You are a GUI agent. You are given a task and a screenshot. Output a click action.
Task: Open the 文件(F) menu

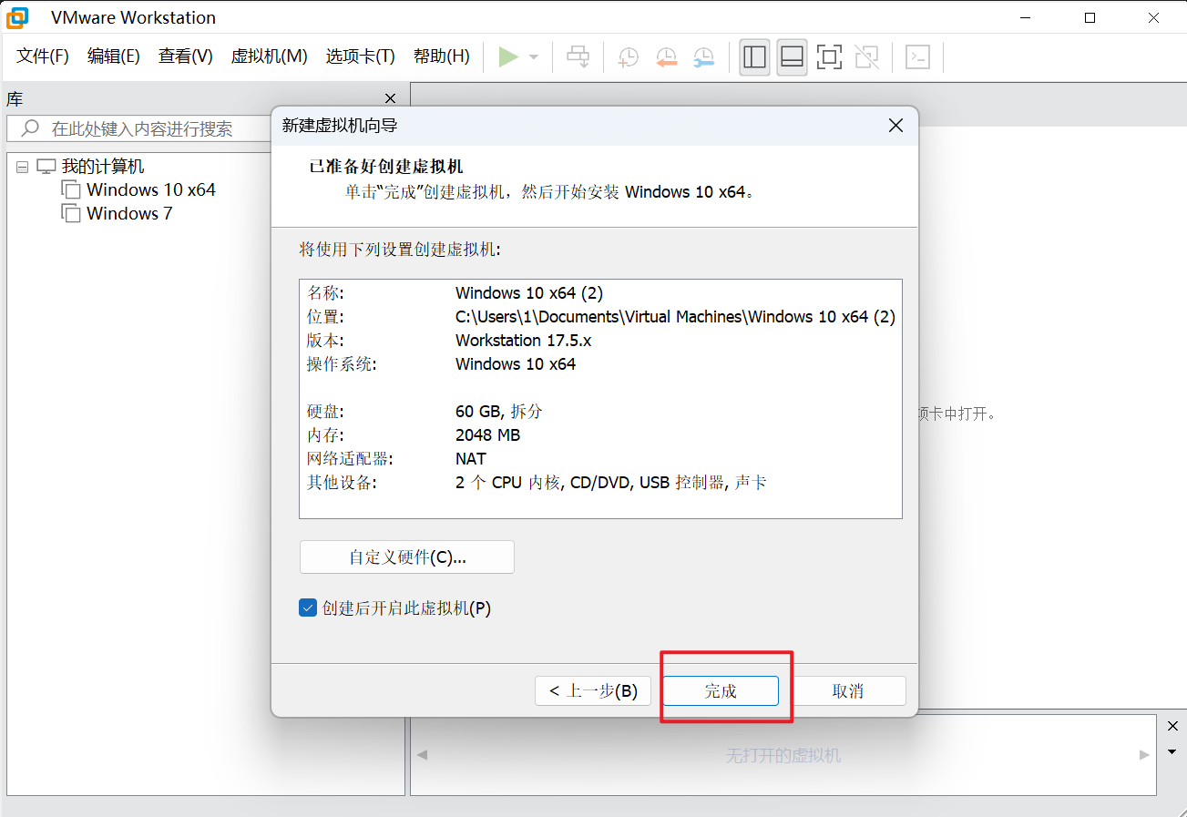(x=43, y=56)
